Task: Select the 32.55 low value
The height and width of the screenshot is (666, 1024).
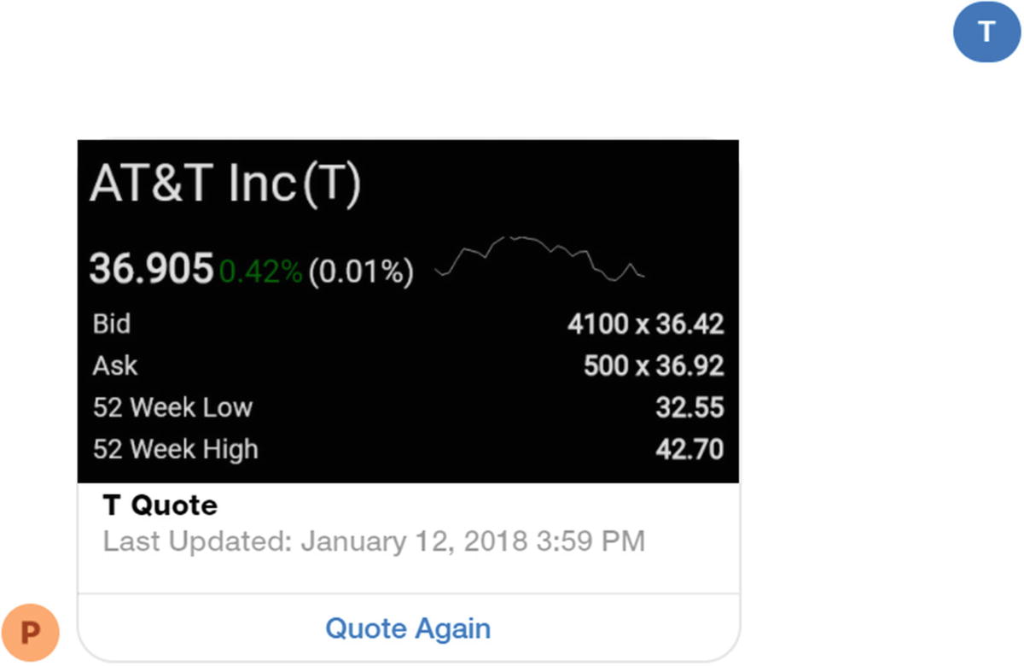Action: 689,408
